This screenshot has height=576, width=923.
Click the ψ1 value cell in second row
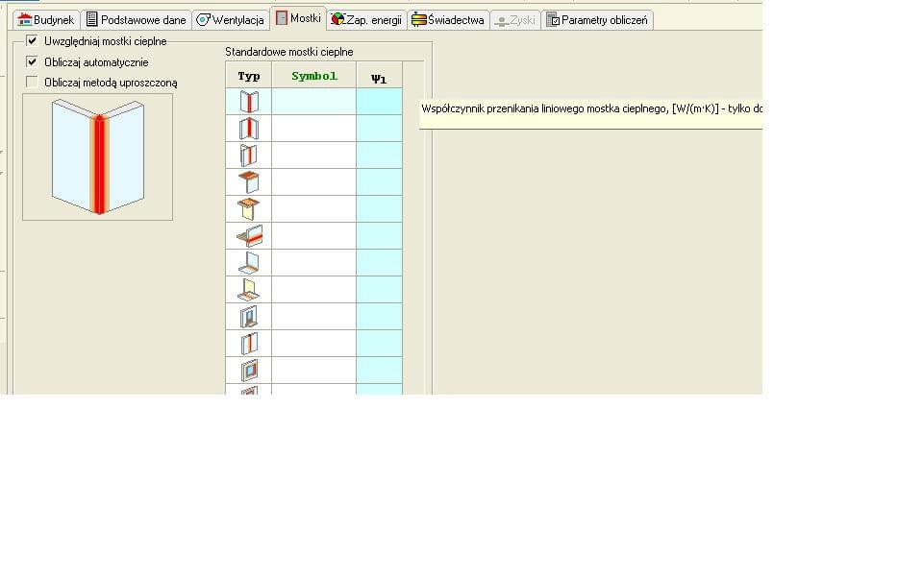[x=379, y=129]
